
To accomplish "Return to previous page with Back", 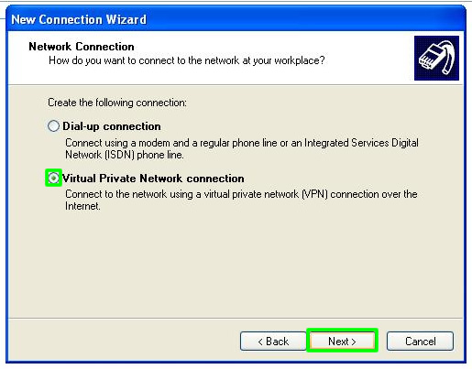I will 273,341.
